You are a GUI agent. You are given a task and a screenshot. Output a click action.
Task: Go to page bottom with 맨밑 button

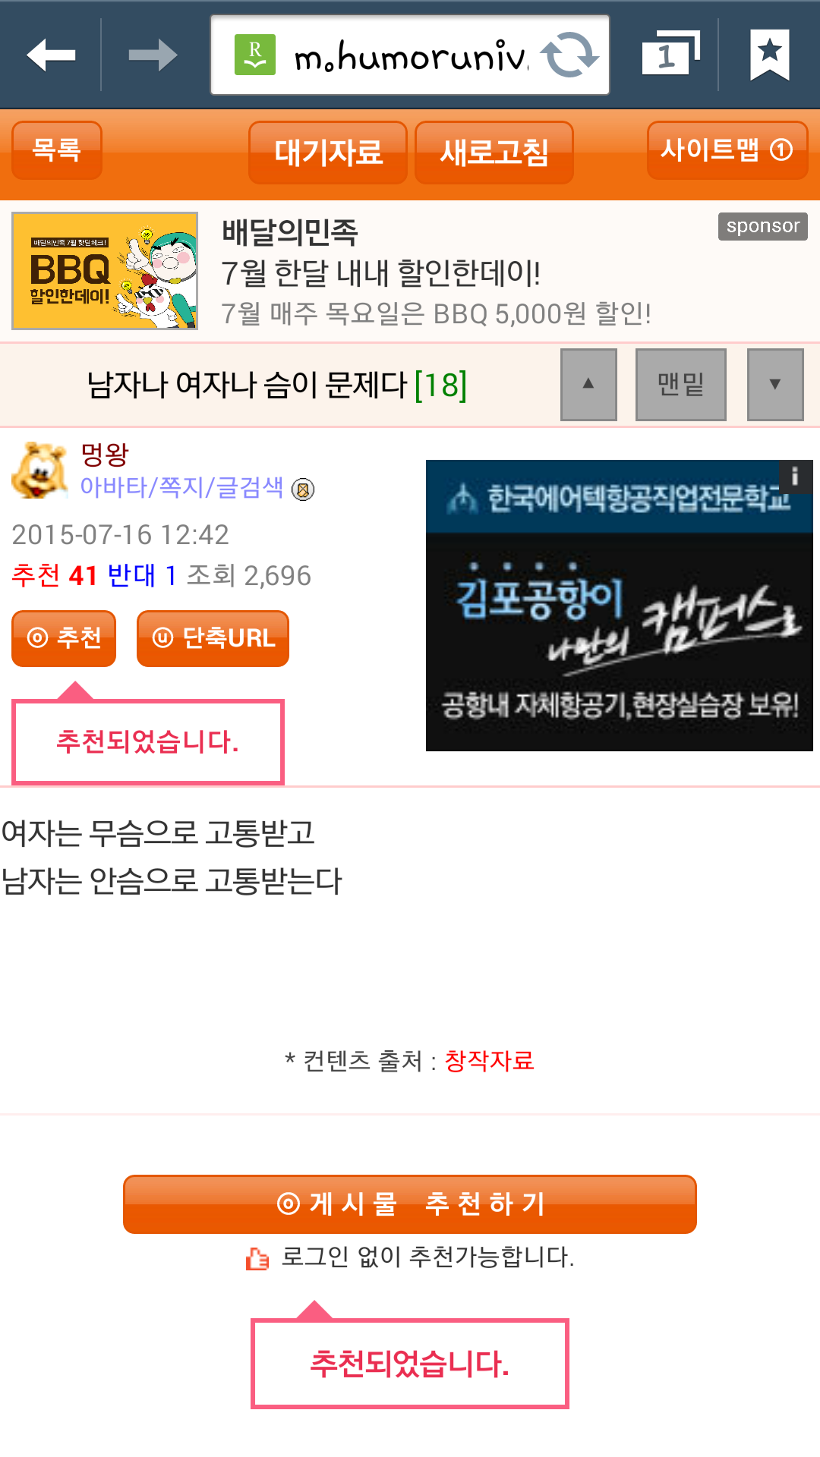point(680,385)
